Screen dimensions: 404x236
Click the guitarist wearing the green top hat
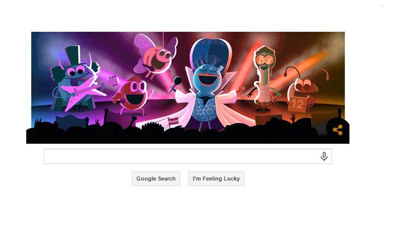[x=75, y=80]
